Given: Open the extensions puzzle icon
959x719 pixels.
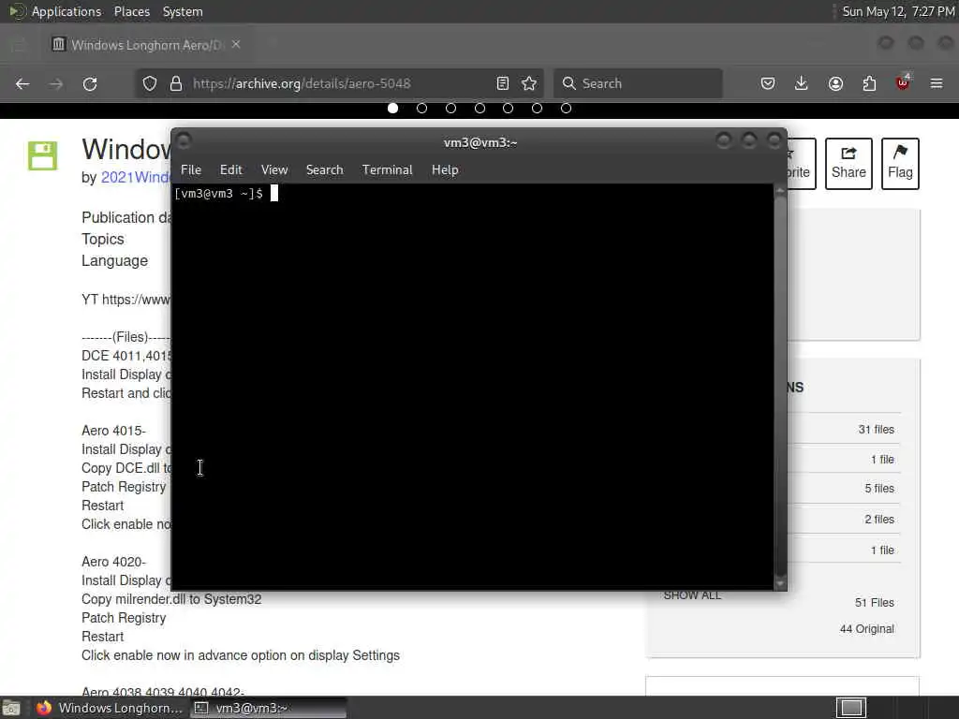Looking at the screenshot, I should pyautogui.click(x=869, y=83).
